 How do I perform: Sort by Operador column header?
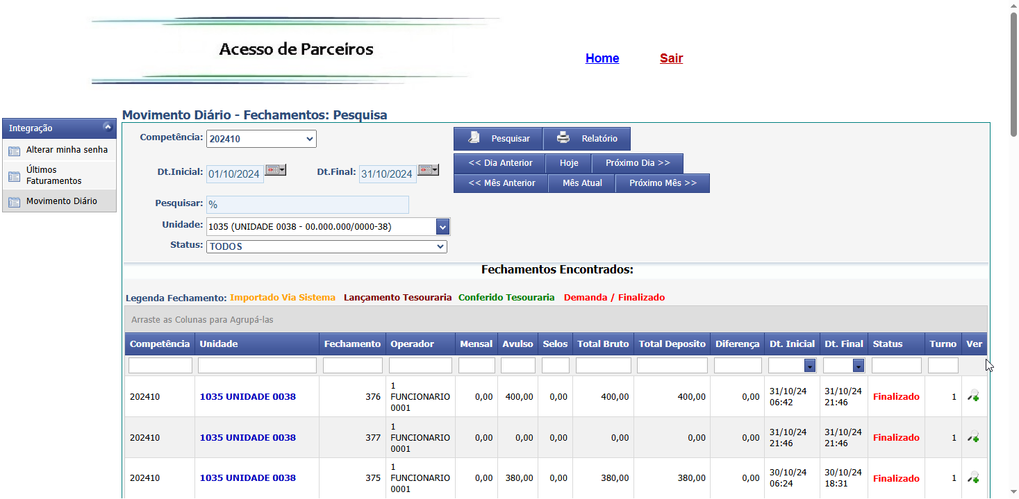420,344
